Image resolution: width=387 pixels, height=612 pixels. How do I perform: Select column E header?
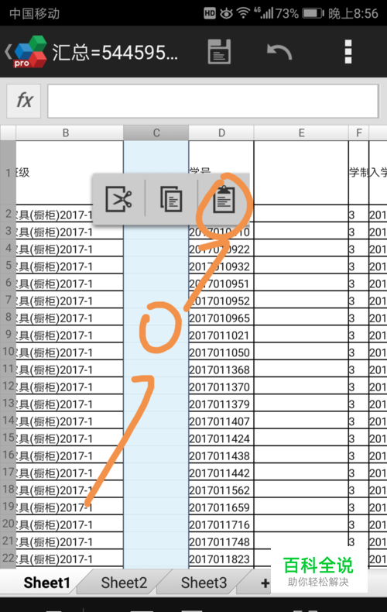[x=301, y=133]
